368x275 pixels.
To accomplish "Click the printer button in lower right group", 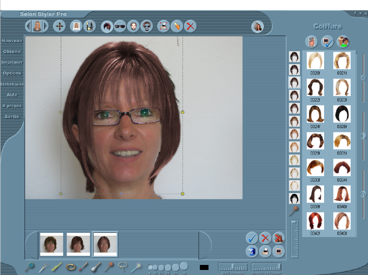I will [265, 252].
